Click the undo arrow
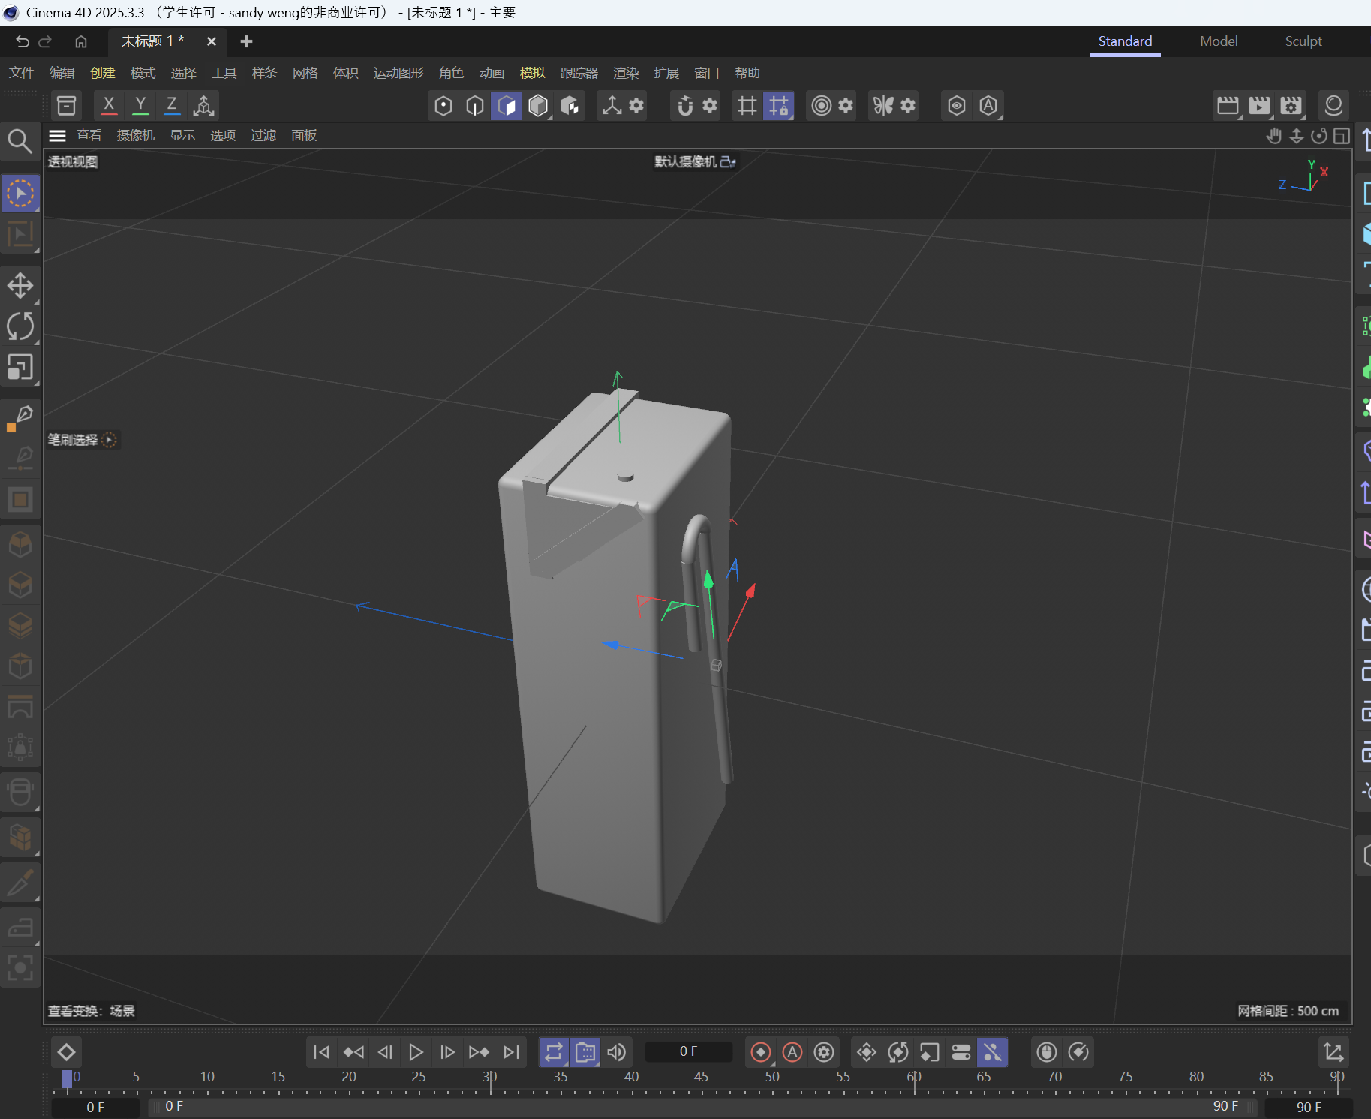The image size is (1371, 1119). point(23,41)
